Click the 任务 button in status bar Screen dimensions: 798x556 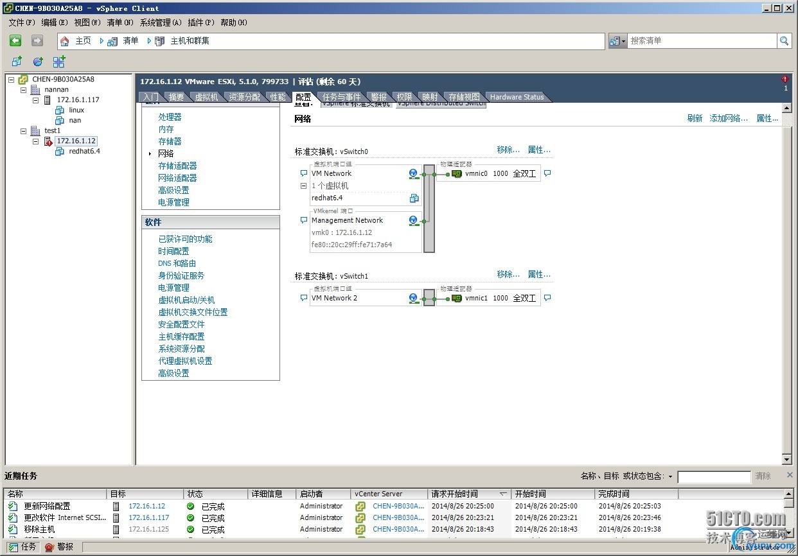coord(22,547)
